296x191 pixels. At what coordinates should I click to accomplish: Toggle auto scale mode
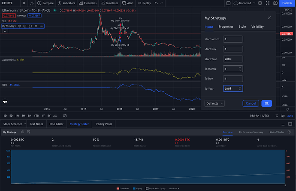[290, 116]
